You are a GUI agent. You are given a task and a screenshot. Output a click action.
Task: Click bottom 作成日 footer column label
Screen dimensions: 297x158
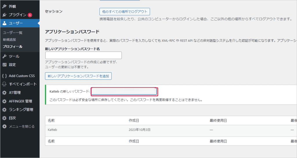coord(134,141)
